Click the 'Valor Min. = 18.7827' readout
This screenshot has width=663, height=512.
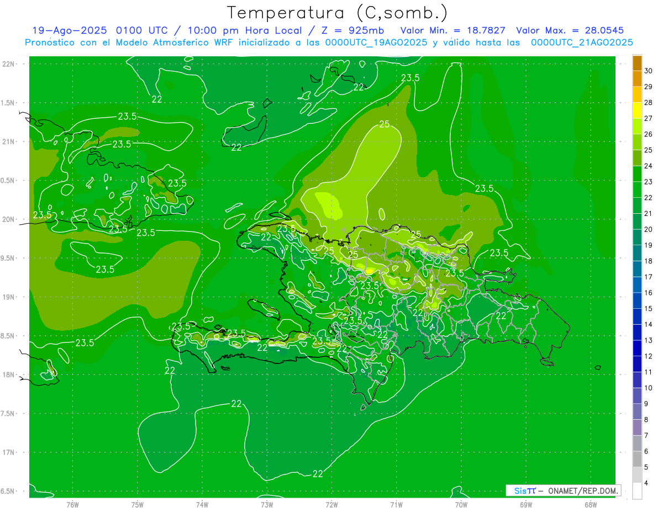coord(452,30)
